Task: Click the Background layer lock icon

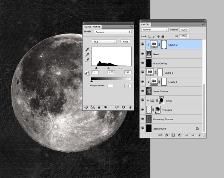Action: [x=197, y=128]
